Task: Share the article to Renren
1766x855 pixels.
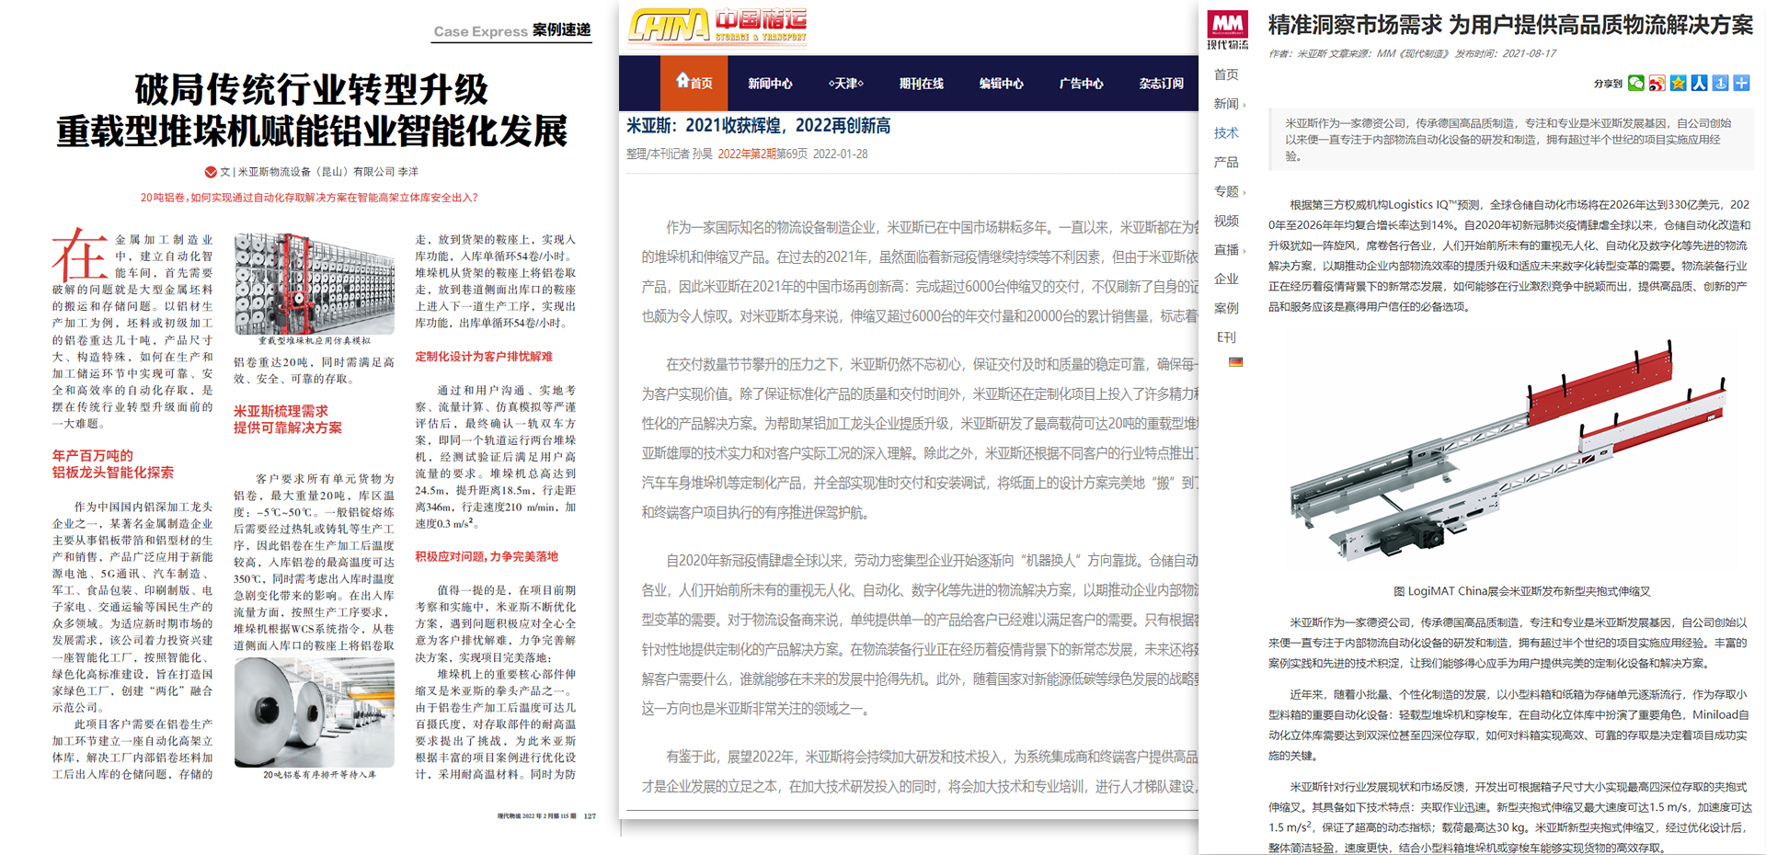Action: click(x=1699, y=83)
